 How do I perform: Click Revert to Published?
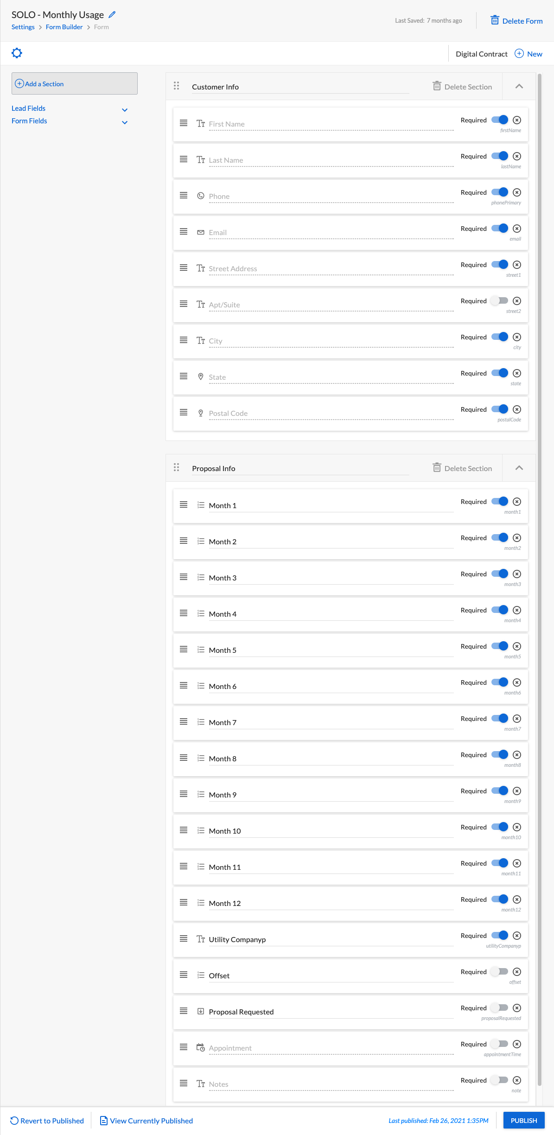coord(47,1121)
